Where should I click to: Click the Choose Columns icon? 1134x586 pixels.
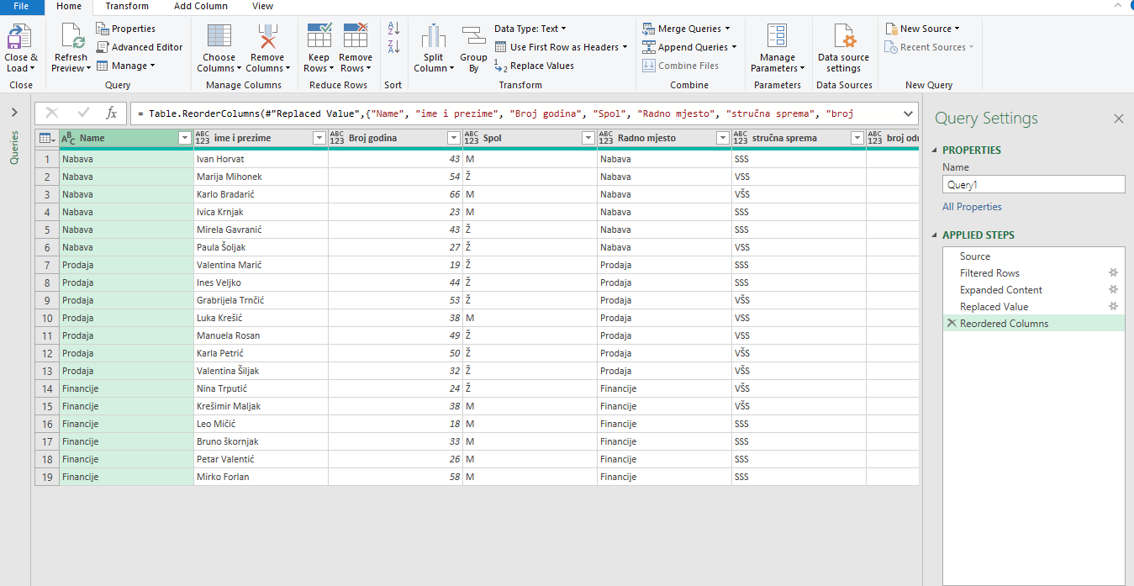219,38
